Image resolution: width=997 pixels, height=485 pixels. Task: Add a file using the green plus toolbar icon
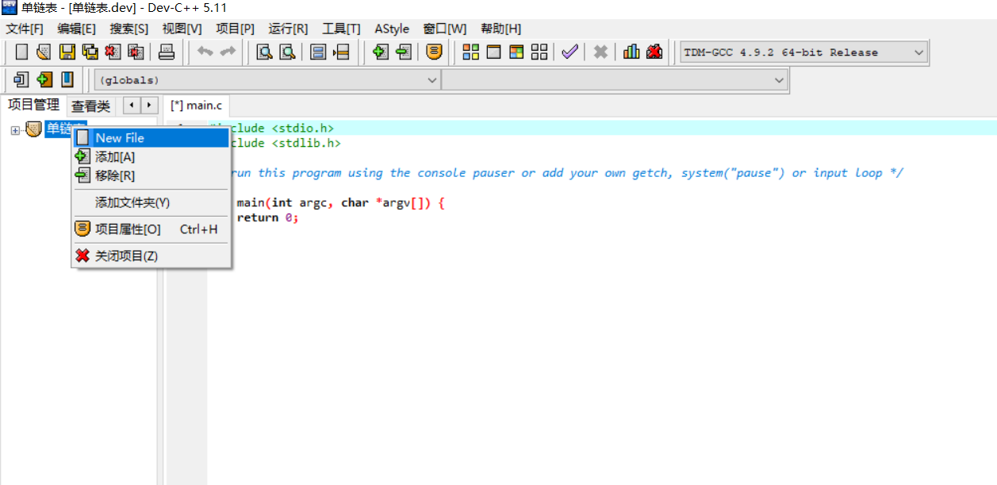[382, 51]
